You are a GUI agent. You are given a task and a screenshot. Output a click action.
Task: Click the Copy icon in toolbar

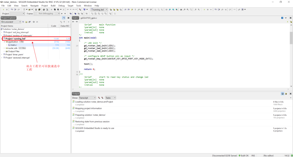(55, 9)
